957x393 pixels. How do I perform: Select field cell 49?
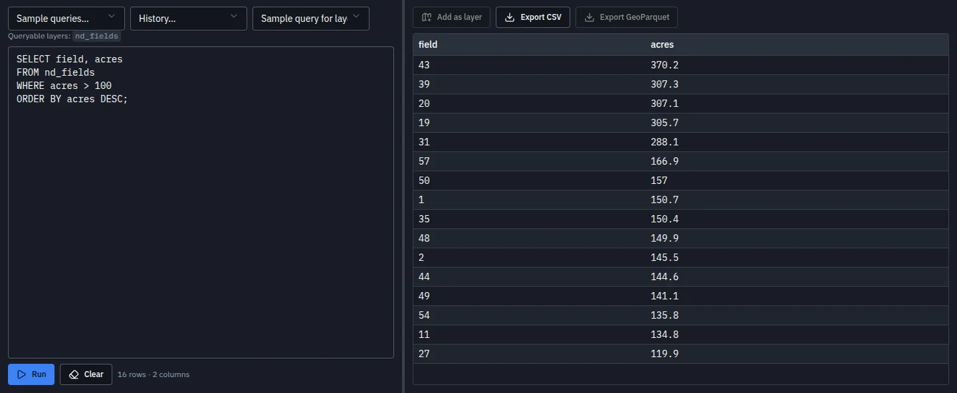[529, 296]
